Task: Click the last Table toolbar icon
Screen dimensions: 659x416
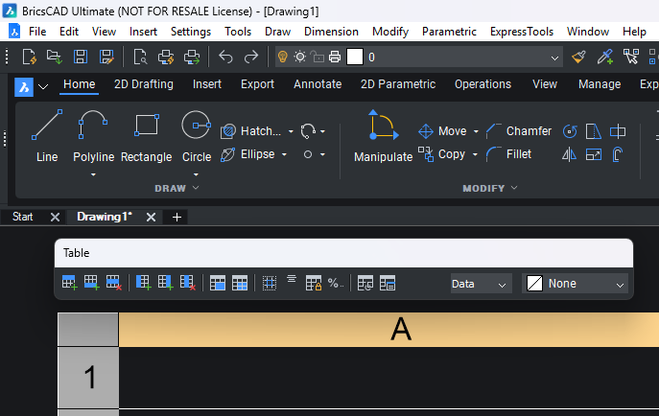Action: 388,284
